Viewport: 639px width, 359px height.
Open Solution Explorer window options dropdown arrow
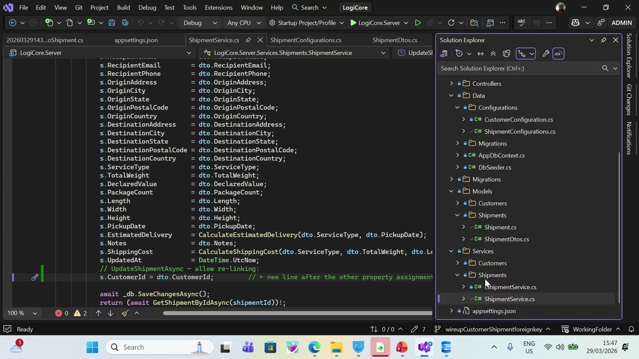point(592,40)
